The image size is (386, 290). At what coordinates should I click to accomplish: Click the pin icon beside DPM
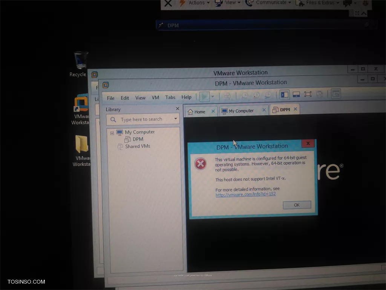click(x=161, y=25)
